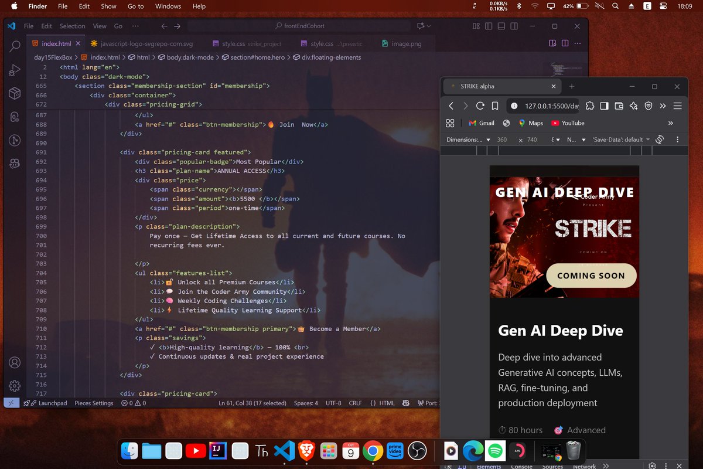Viewport: 703px width, 469px height.
Task: Go back in VS Code navigation history
Action: point(164,26)
